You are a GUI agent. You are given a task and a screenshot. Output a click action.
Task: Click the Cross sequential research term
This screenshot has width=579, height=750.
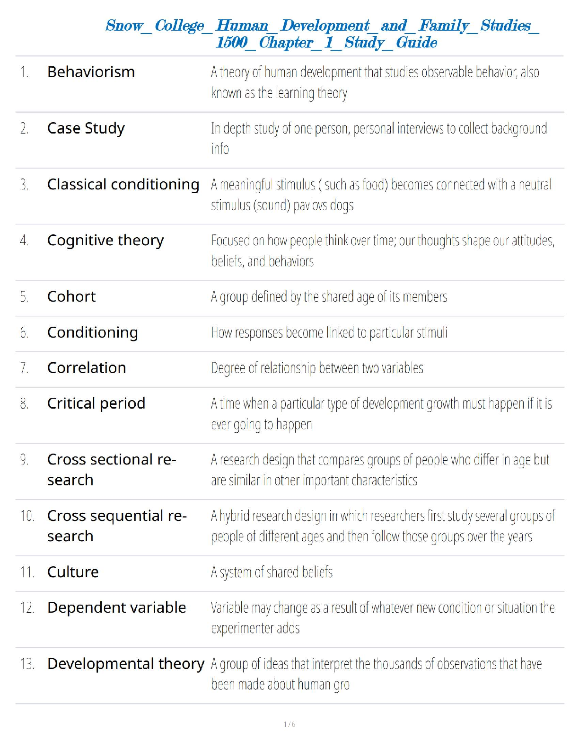117,526
